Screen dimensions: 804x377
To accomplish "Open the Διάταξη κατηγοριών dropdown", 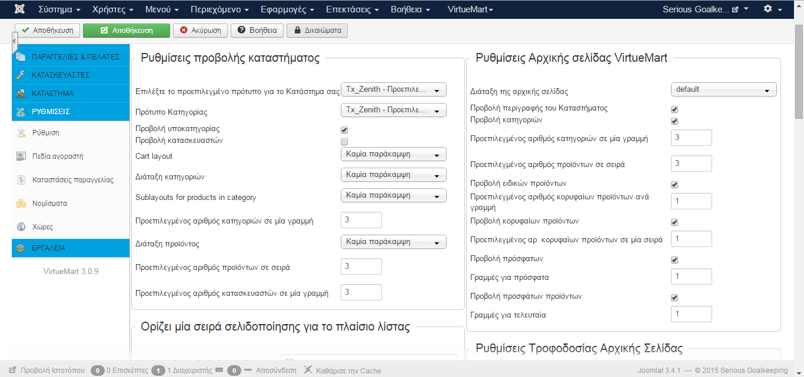I will point(394,175).
